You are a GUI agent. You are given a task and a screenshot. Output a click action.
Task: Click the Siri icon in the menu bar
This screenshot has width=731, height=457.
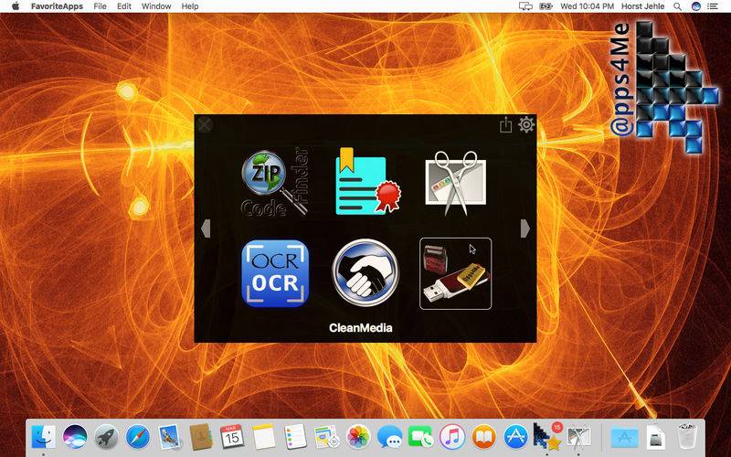coord(696,6)
